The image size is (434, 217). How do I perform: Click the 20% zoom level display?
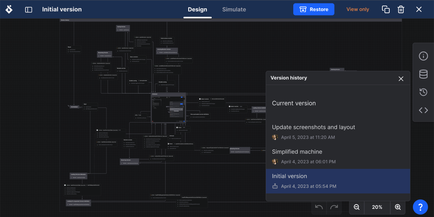tap(377, 207)
